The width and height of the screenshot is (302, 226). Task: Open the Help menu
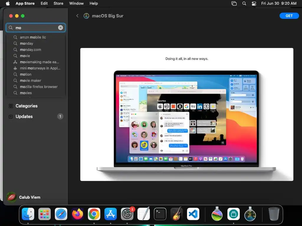(x=93, y=3)
